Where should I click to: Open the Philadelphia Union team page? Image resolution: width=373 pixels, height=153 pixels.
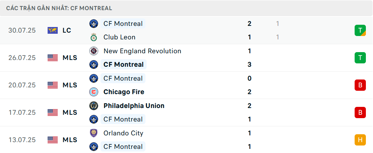[134, 106]
